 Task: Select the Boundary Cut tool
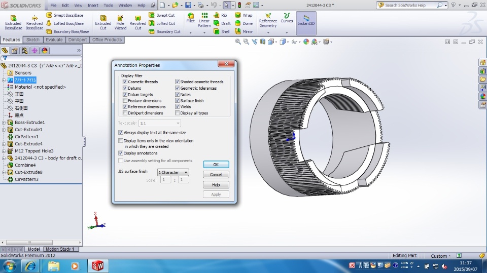[164, 31]
